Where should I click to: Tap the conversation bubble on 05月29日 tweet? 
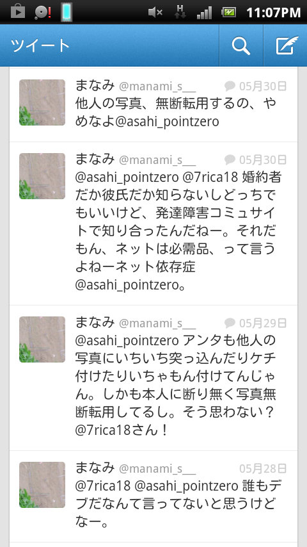tap(230, 323)
